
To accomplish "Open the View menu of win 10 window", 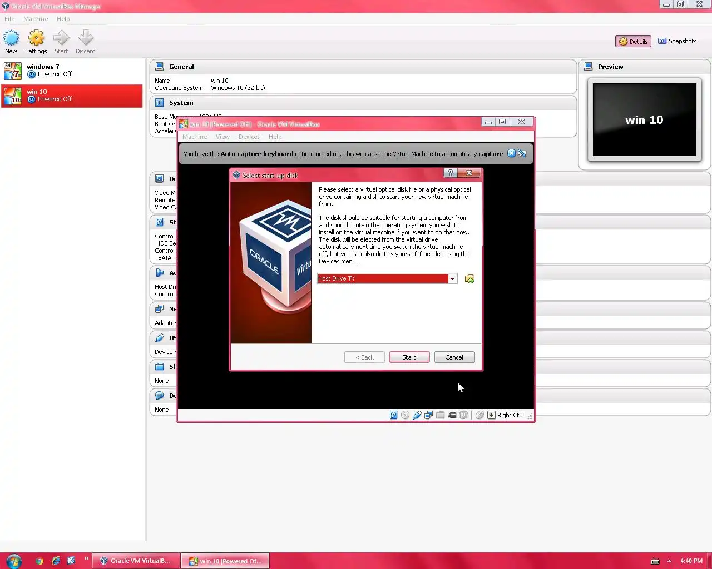I will point(222,137).
